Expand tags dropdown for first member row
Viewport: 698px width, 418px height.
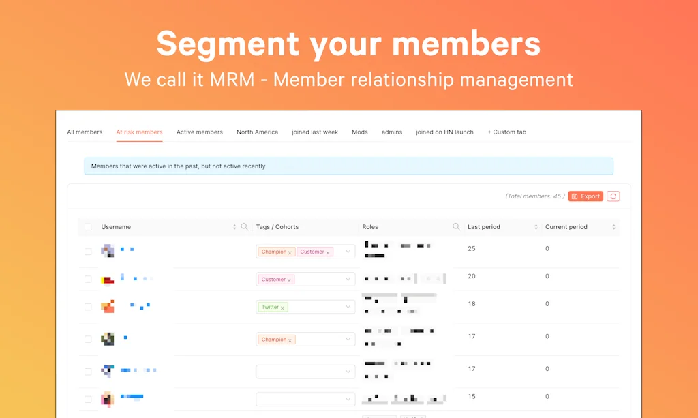tap(348, 252)
